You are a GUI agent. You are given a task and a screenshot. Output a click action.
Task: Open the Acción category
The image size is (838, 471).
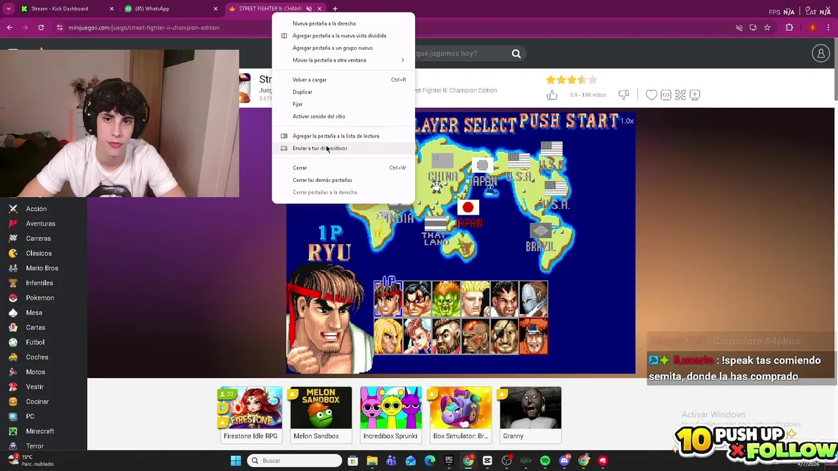[37, 209]
